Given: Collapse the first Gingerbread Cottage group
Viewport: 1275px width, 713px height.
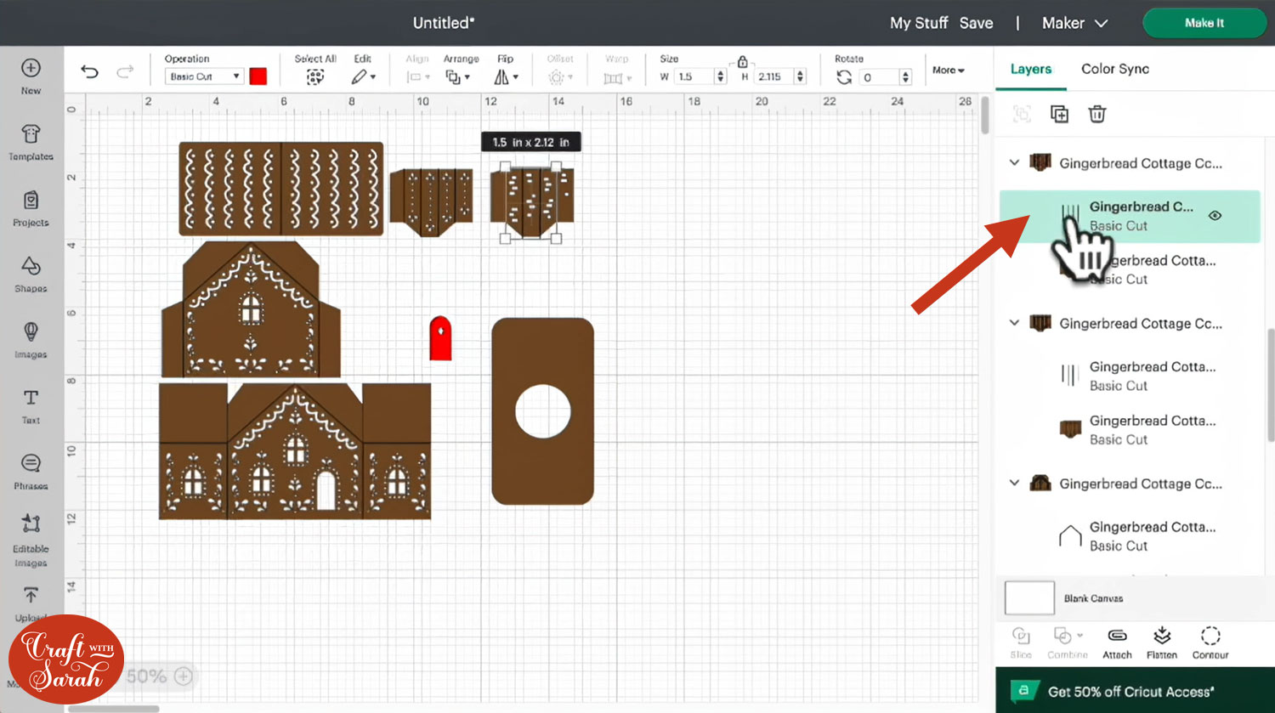Looking at the screenshot, I should pos(1014,162).
